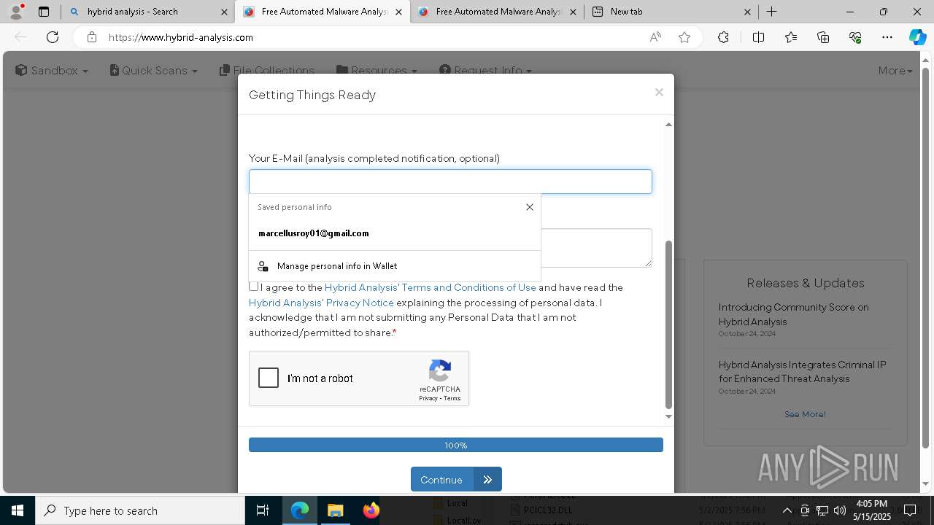Screen dimensions: 934x525
Task: Open Introducing Community Score article
Action: coord(793,314)
